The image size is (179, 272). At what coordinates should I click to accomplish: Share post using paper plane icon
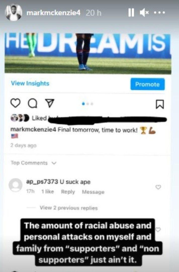click(50, 103)
